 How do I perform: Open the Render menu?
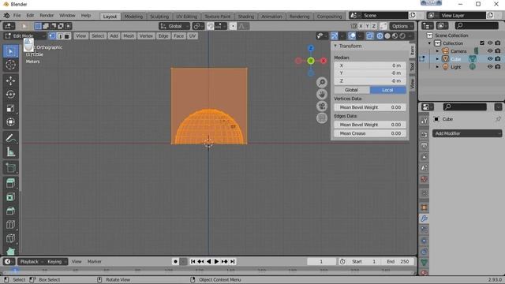click(47, 16)
